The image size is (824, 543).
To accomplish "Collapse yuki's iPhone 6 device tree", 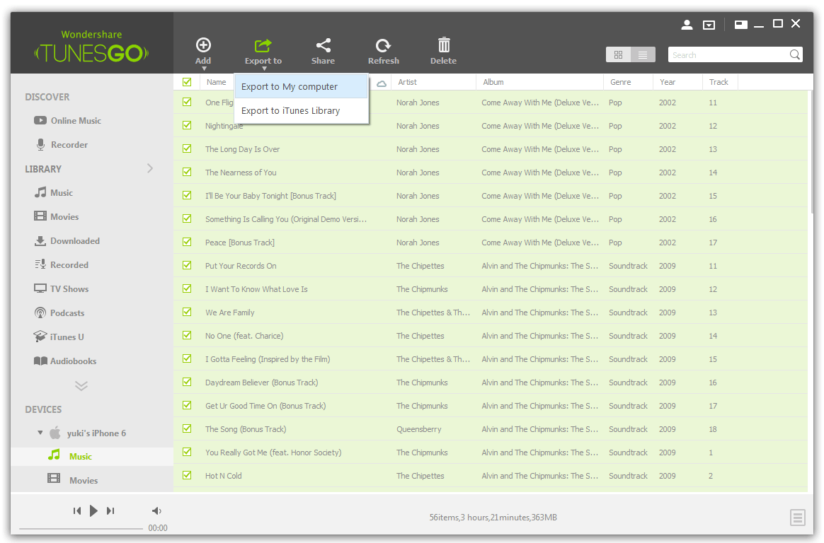I will 40,433.
